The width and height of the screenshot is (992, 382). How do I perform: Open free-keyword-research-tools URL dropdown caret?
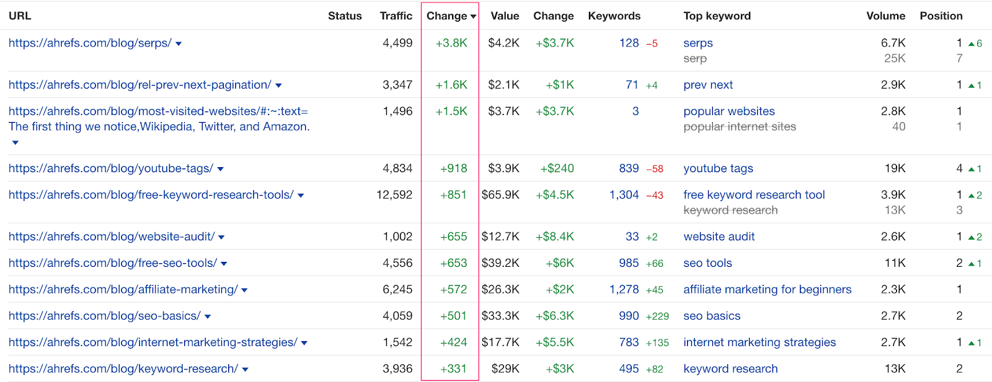tap(301, 196)
